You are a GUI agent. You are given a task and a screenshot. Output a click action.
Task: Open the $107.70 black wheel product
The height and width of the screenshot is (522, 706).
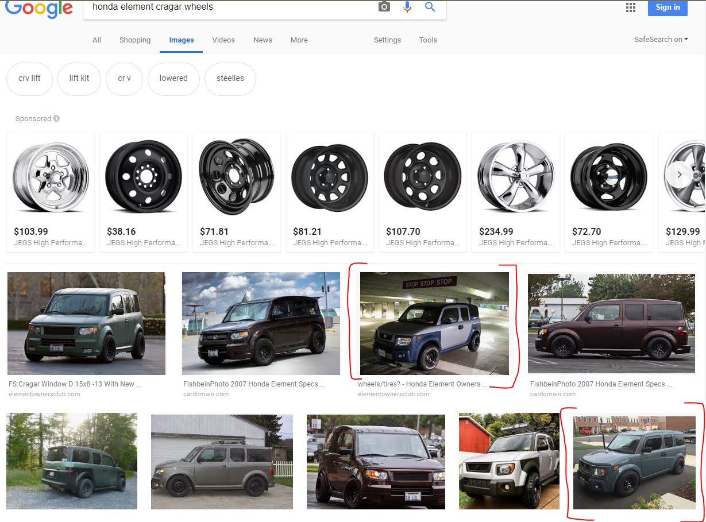(423, 192)
